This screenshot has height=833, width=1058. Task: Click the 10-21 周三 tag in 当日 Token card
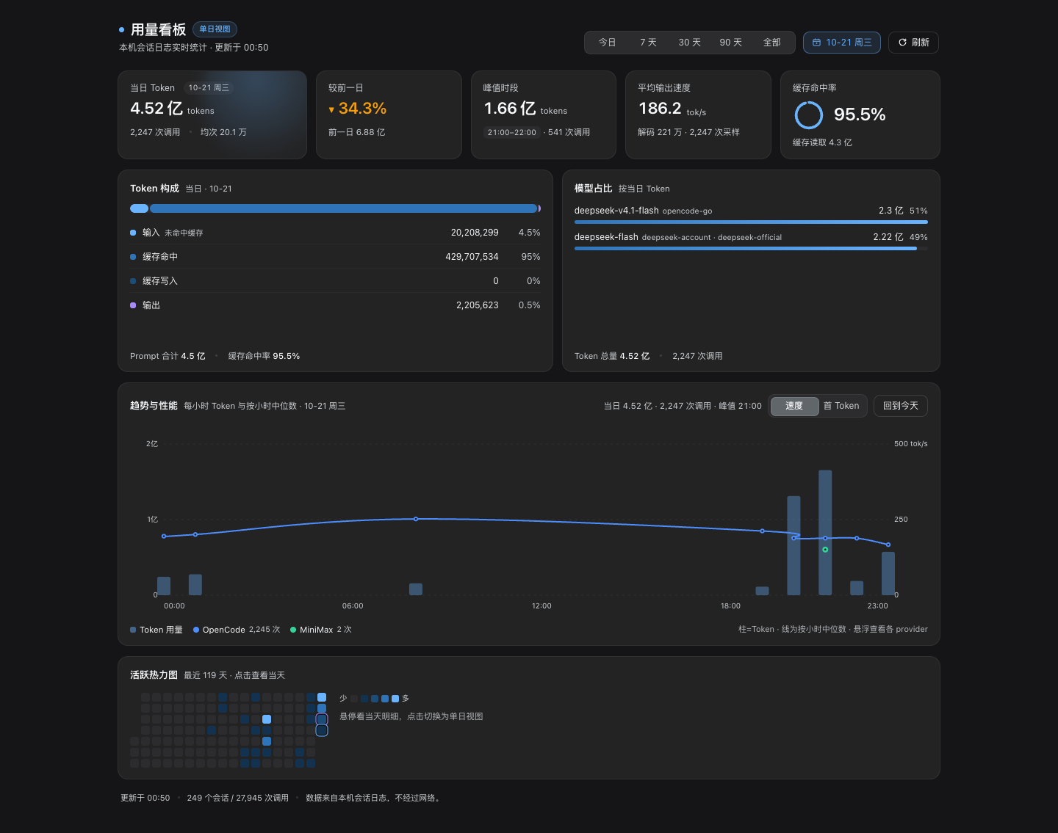209,88
